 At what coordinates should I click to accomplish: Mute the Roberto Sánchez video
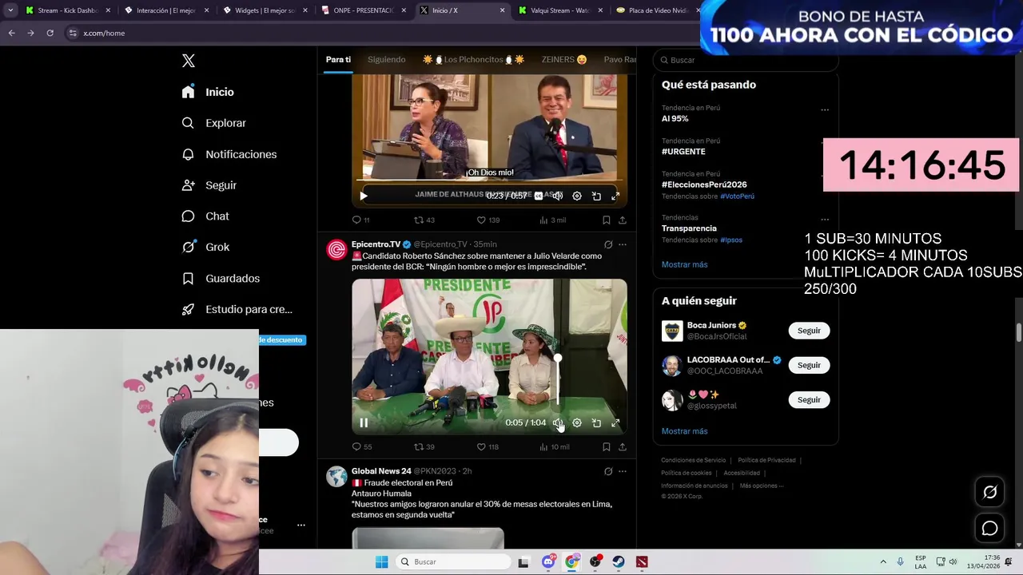click(x=558, y=423)
